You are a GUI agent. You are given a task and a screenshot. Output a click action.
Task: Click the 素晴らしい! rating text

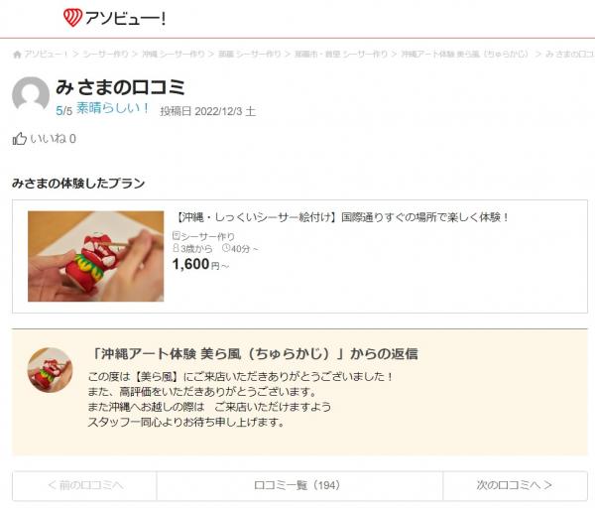[113, 108]
